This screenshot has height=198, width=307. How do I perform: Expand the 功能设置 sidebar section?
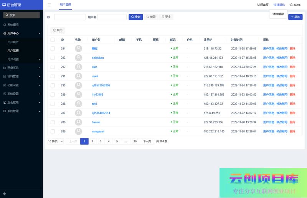21,85
